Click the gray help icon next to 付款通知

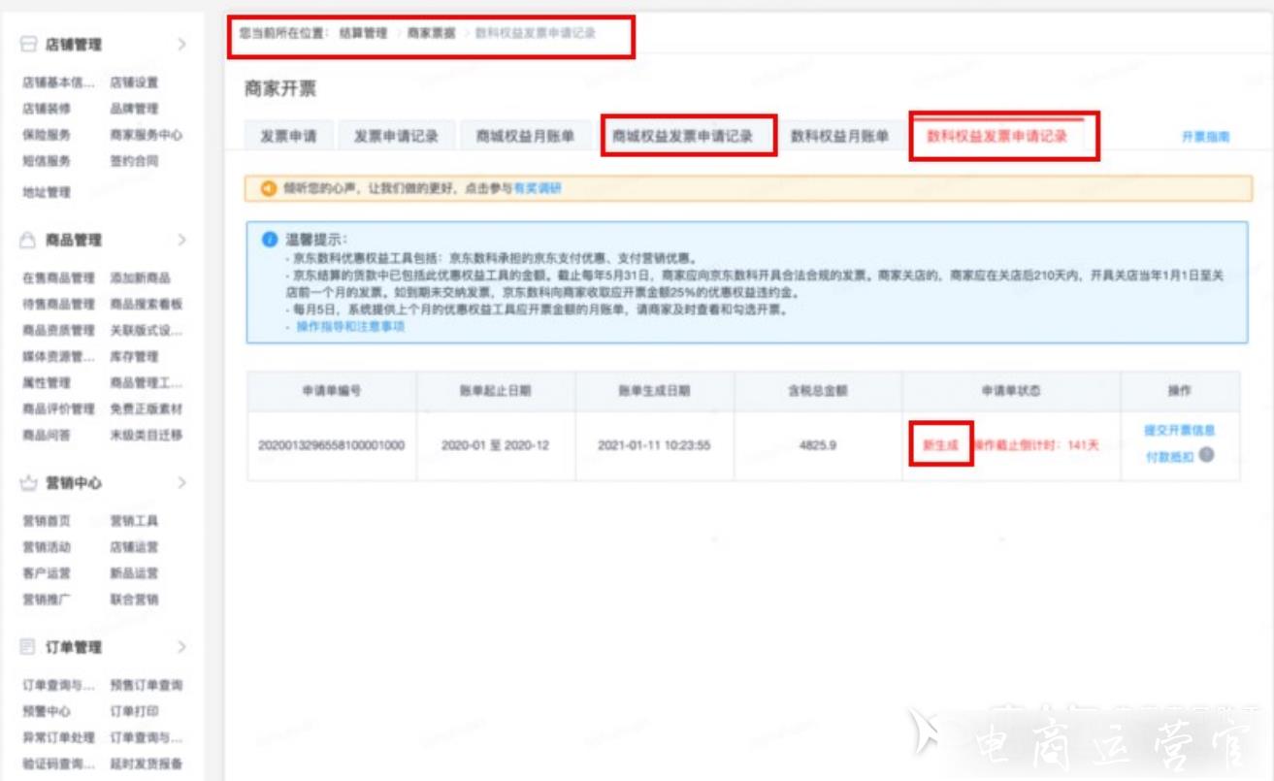1206,455
